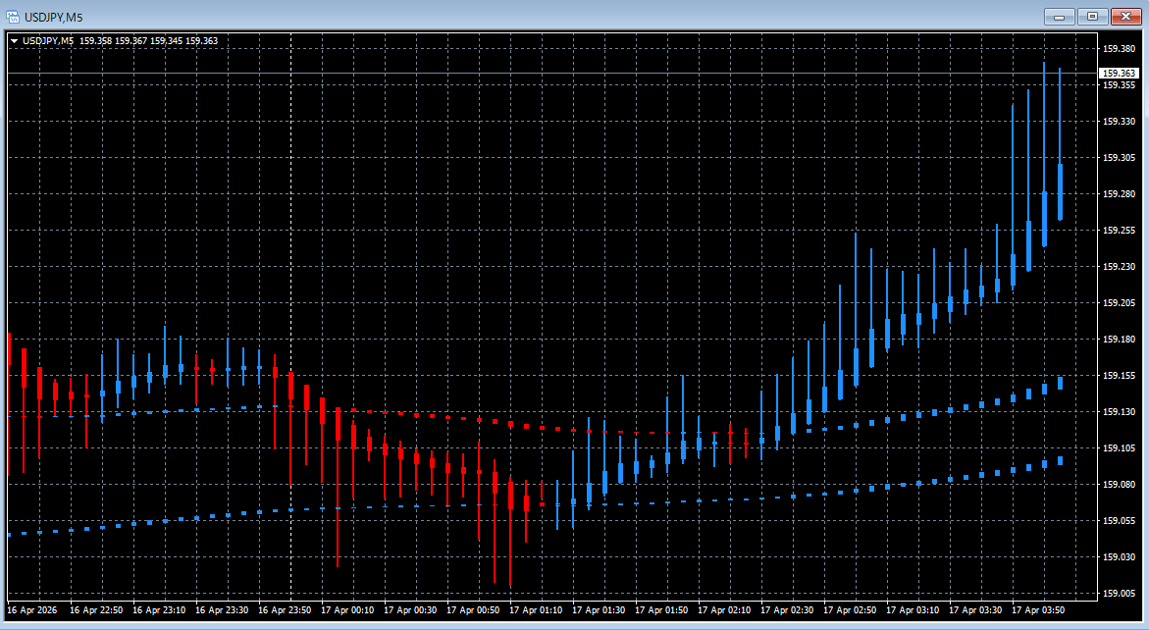1149x630 pixels.
Task: Open the one-click trading arrow beside USDJPY,M5
Action: pos(14,40)
